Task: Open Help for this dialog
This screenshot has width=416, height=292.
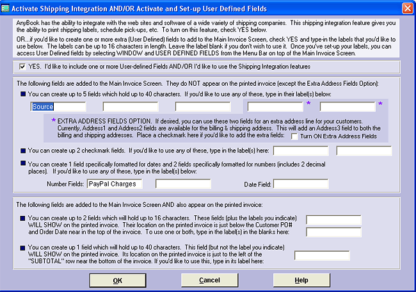Action: pos(301,280)
